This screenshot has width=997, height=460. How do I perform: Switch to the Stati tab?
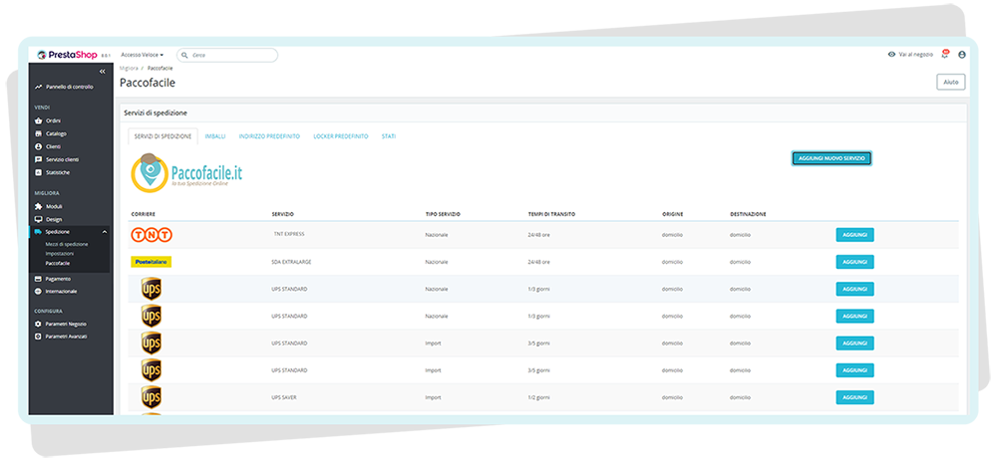[389, 136]
